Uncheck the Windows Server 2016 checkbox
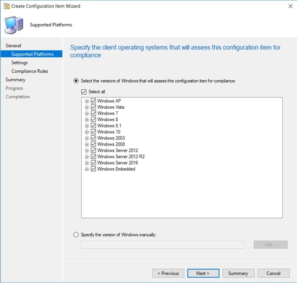Image resolution: width=297 pixels, height=283 pixels. pos(93,163)
